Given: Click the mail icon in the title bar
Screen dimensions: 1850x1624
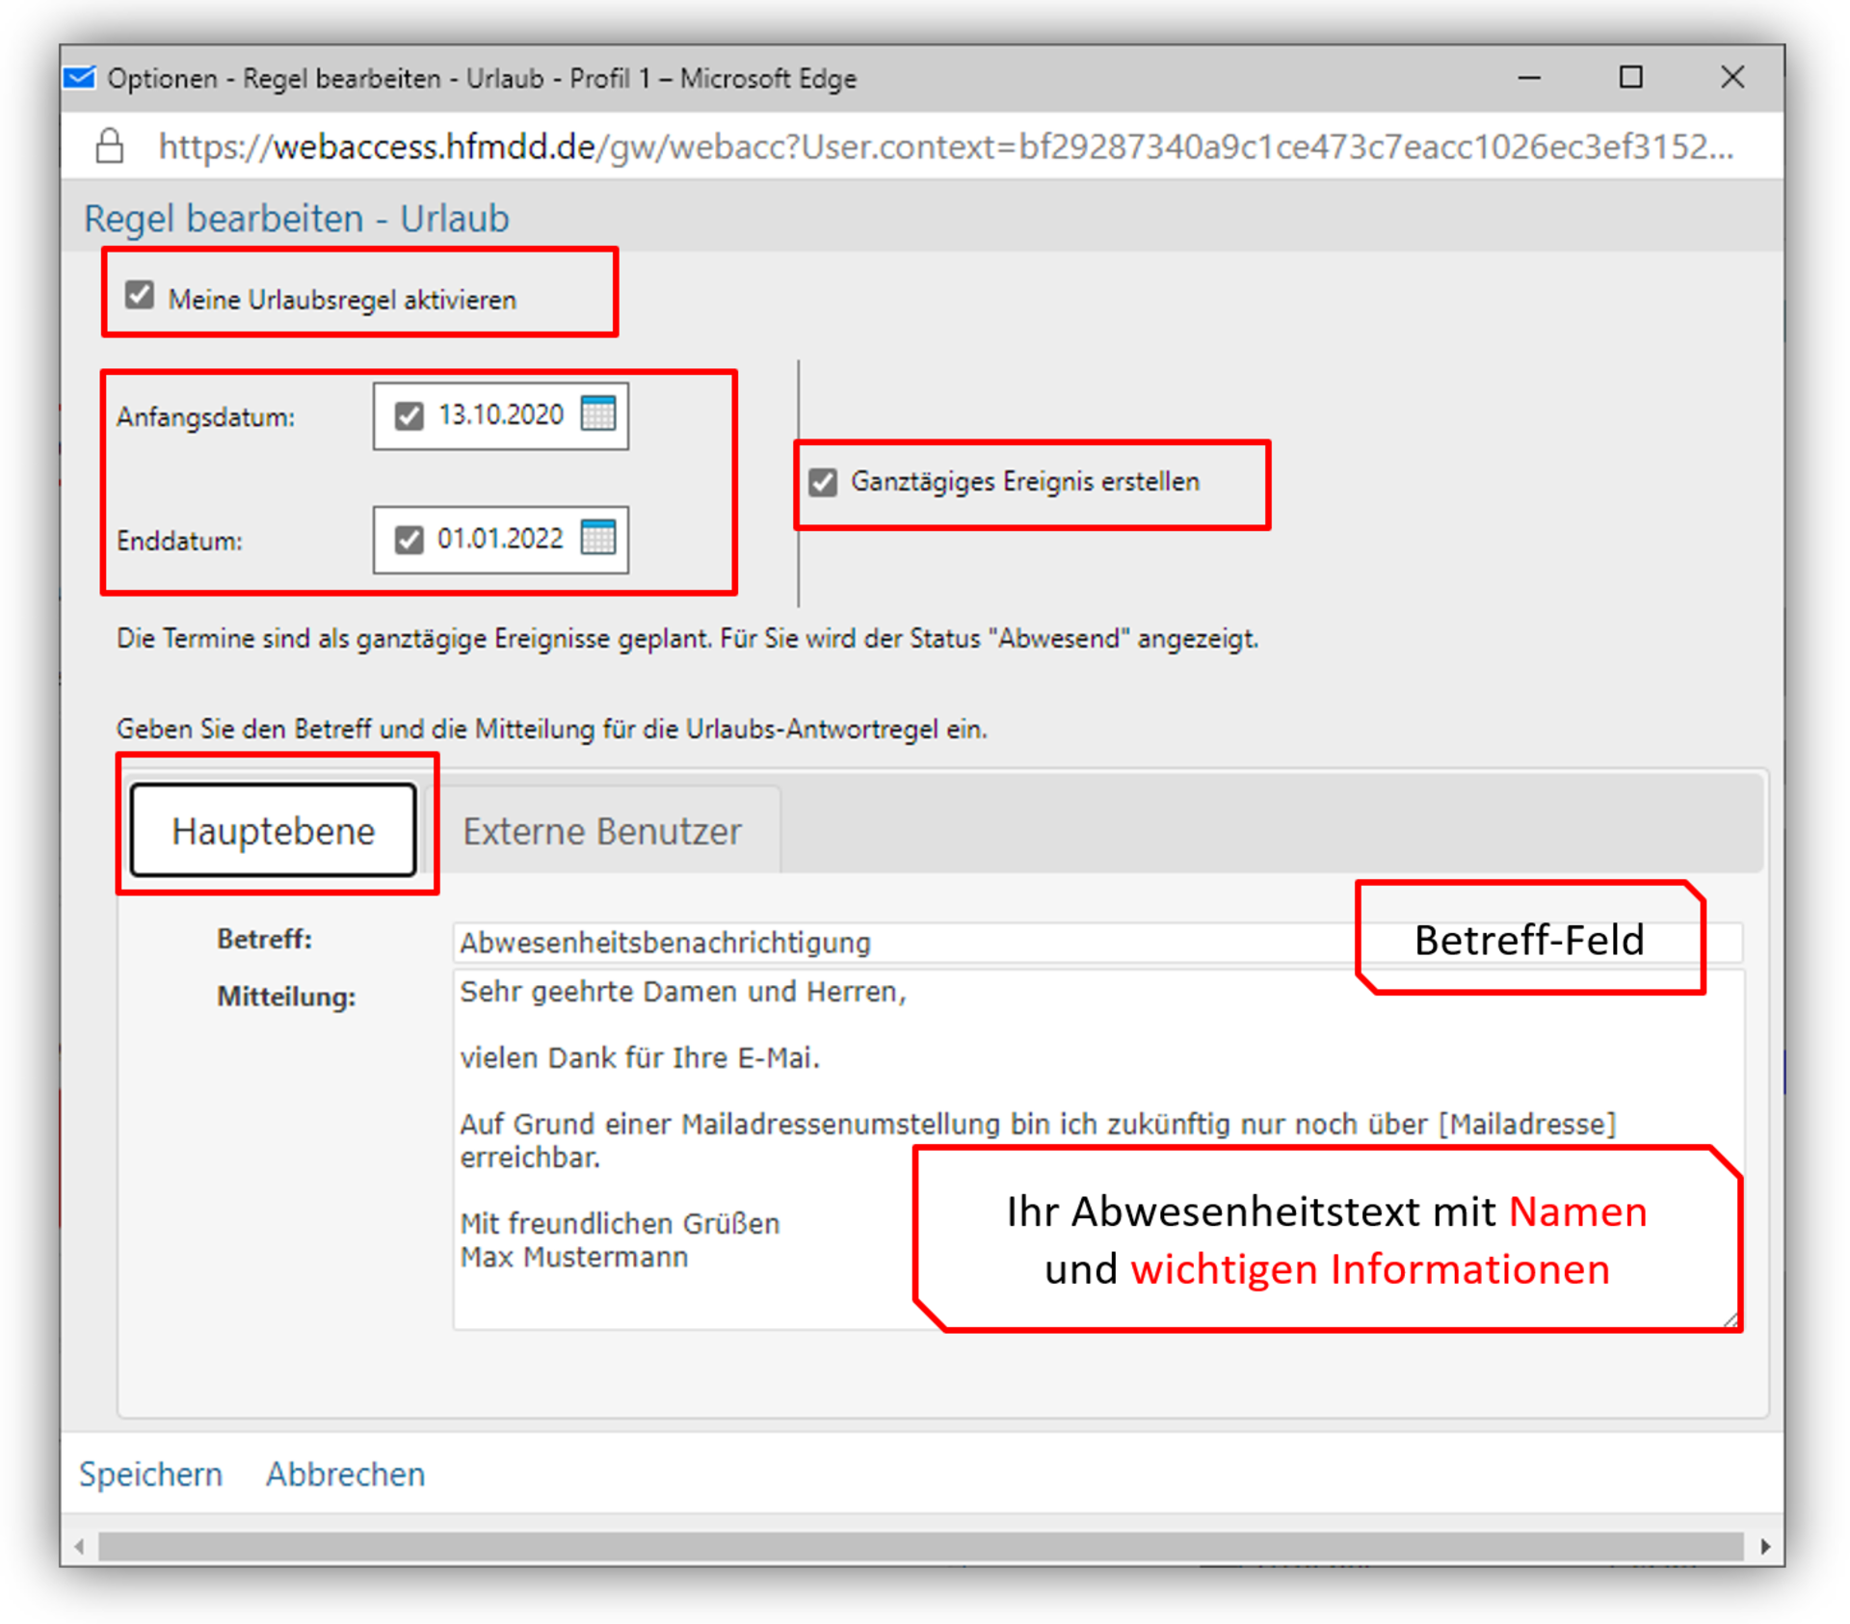Looking at the screenshot, I should pyautogui.click(x=80, y=78).
